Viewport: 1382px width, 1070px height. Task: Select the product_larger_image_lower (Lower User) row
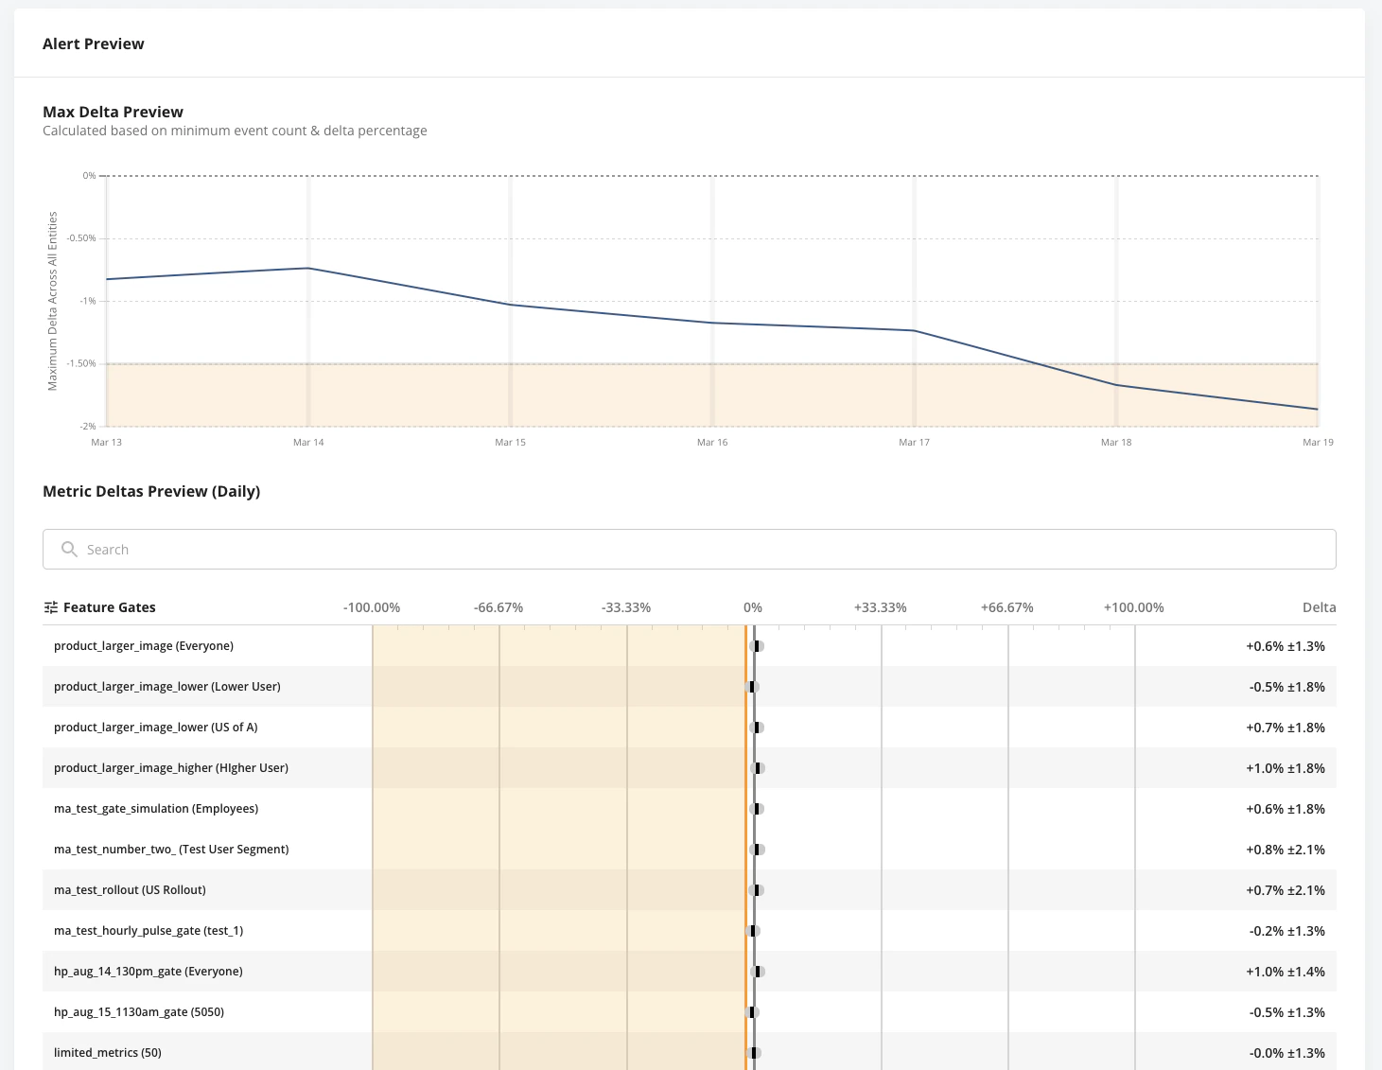coord(166,686)
